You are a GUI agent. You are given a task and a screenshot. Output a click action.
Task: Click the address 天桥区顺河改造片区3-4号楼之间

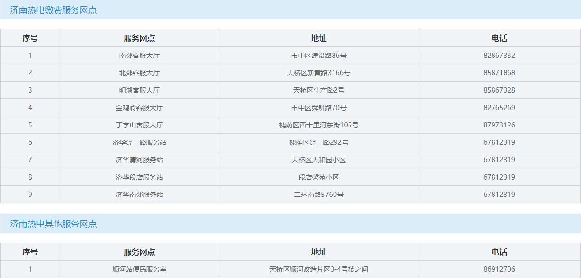coord(319,269)
